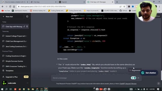Image resolution: width=162 pixels, height=91 pixels.
Task: Click the recorder camera screenshot icon
Action: click(97, 89)
